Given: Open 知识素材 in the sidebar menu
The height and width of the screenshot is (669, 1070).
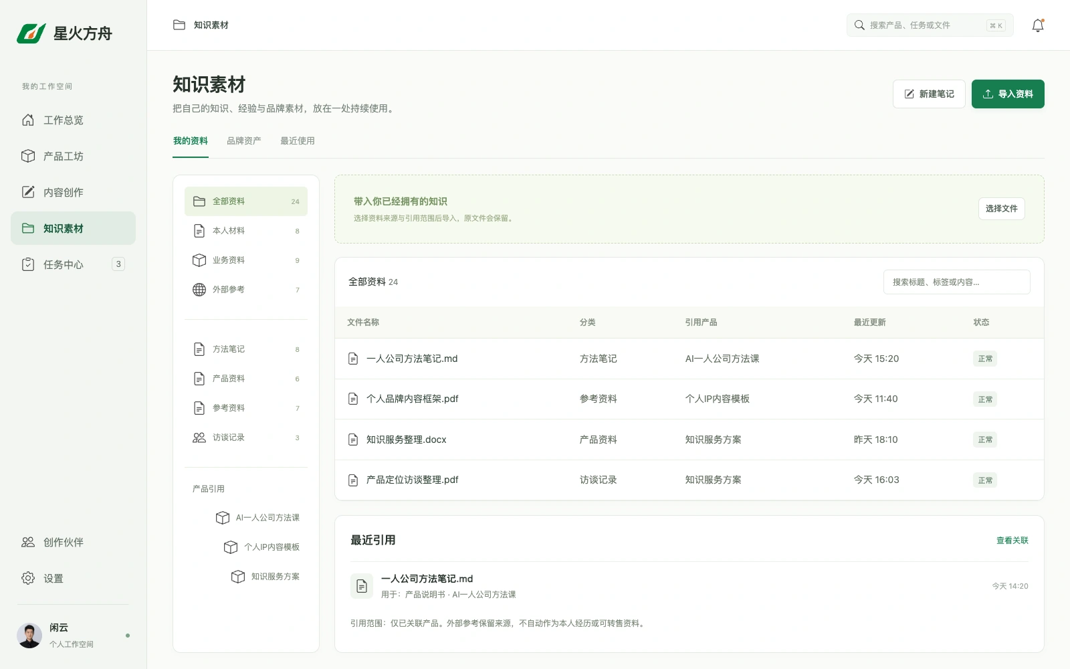Looking at the screenshot, I should coord(73,228).
